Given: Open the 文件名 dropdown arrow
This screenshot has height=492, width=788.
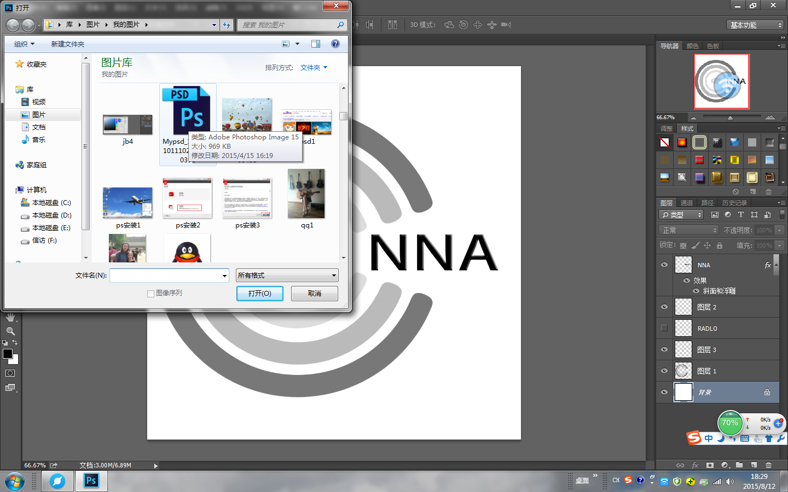Looking at the screenshot, I should [224, 276].
